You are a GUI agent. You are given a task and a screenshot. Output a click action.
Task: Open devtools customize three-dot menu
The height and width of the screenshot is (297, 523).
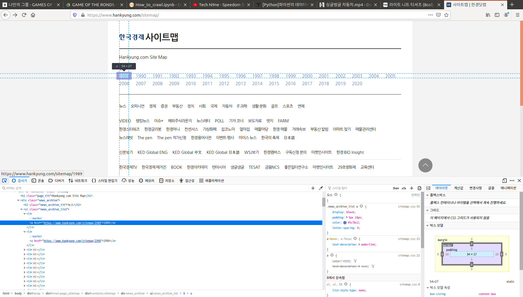coord(512,181)
